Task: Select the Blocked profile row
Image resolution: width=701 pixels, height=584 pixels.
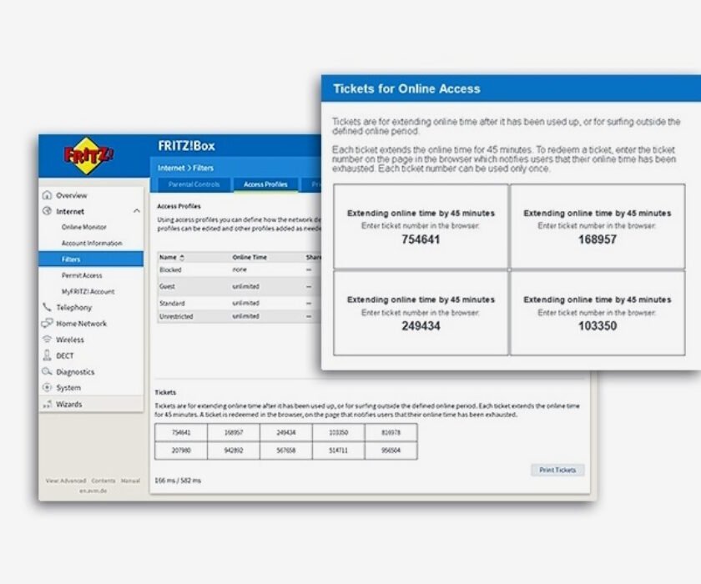Action: coord(239,269)
